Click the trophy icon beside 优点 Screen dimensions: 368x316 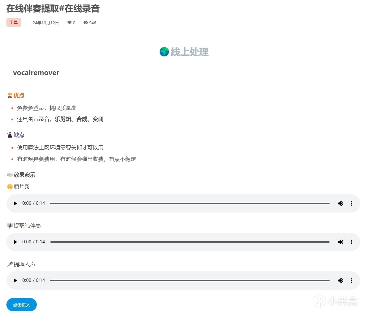click(x=9, y=95)
